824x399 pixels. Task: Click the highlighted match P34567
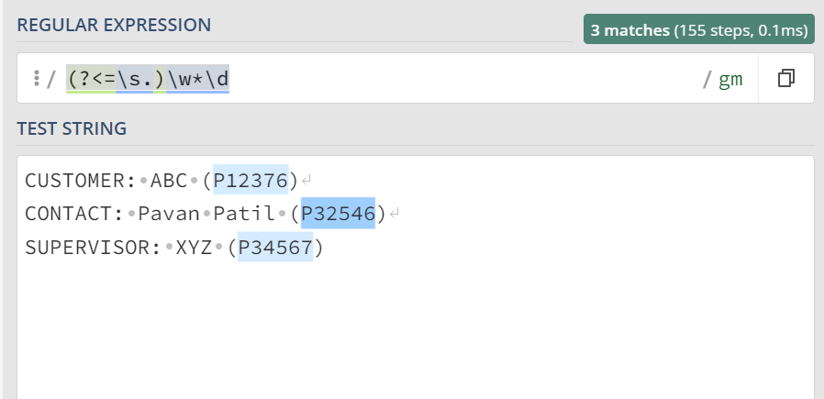click(x=275, y=247)
